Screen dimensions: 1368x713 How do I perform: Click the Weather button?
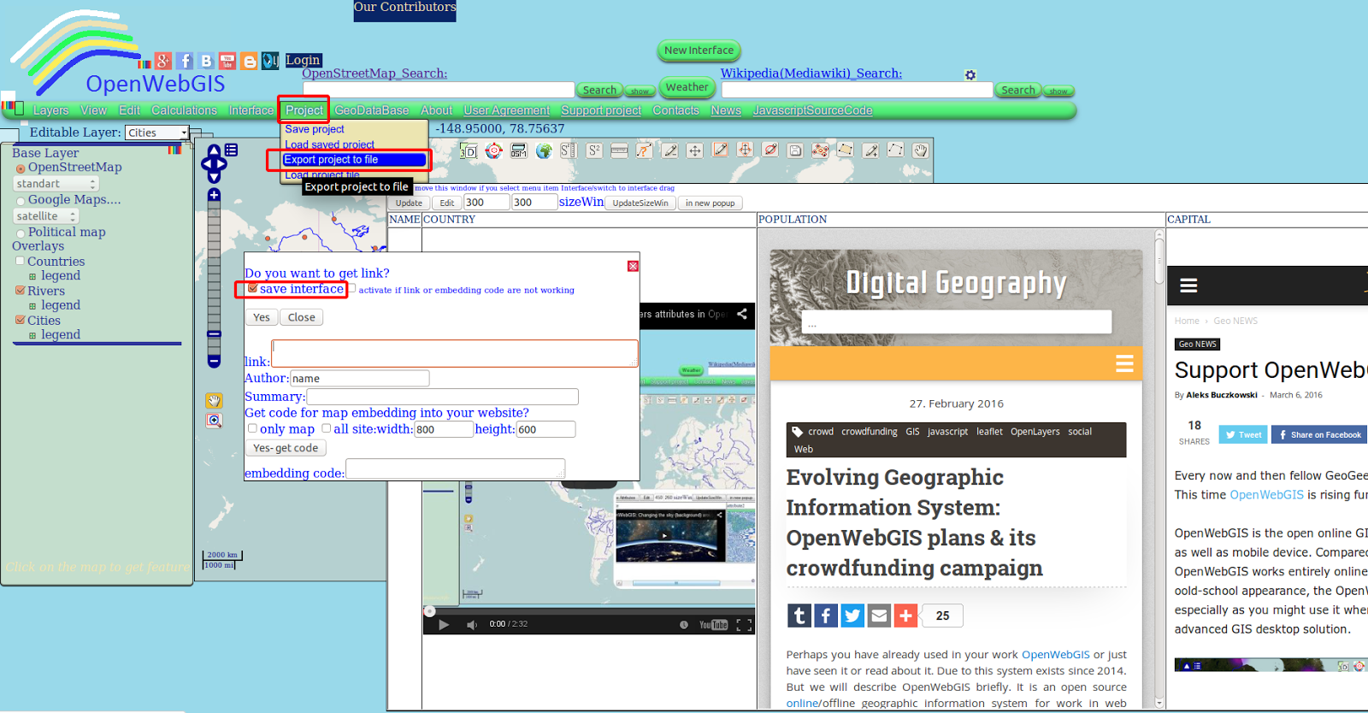[687, 87]
